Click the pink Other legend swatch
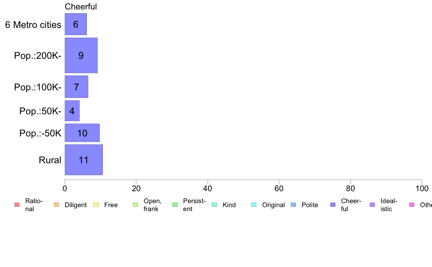 pyautogui.click(x=412, y=205)
